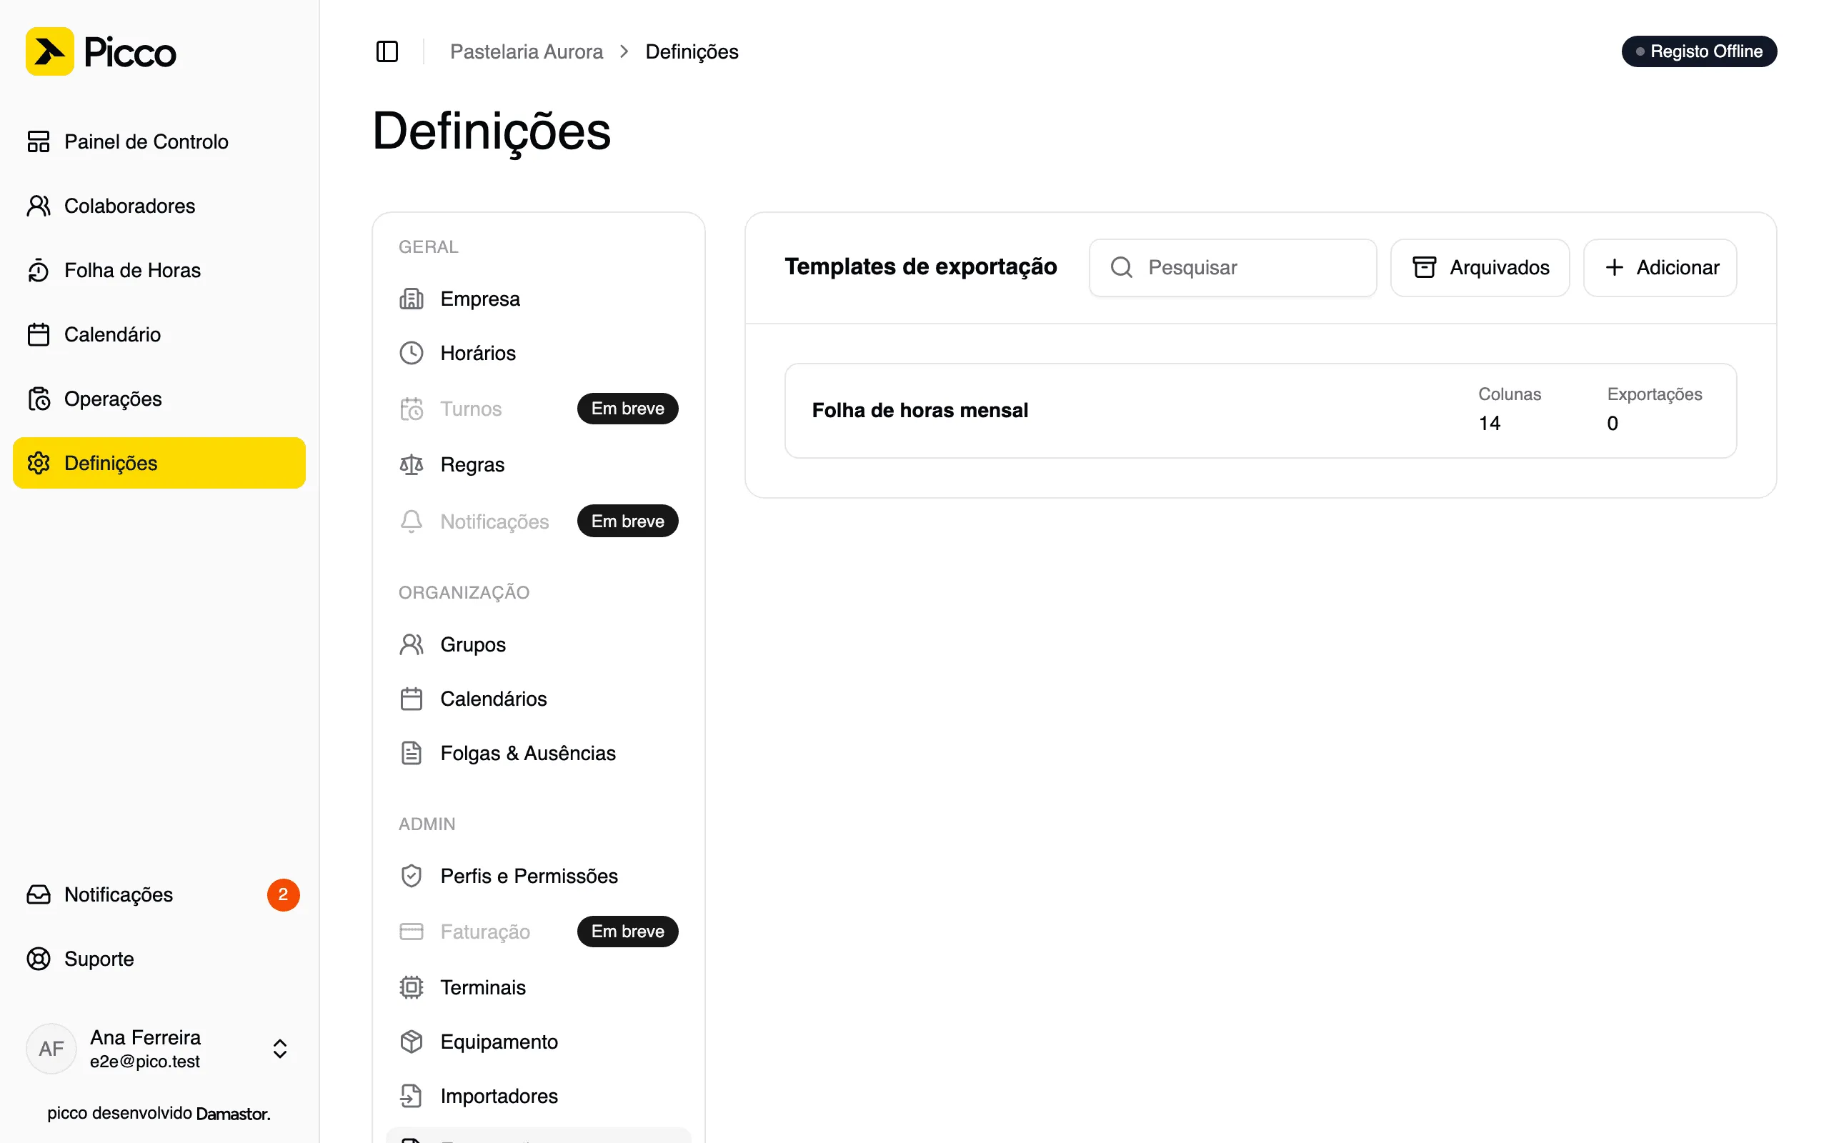Screen dimensions: 1829x1143
Task: Click the Horários clock icon
Action: (411, 353)
